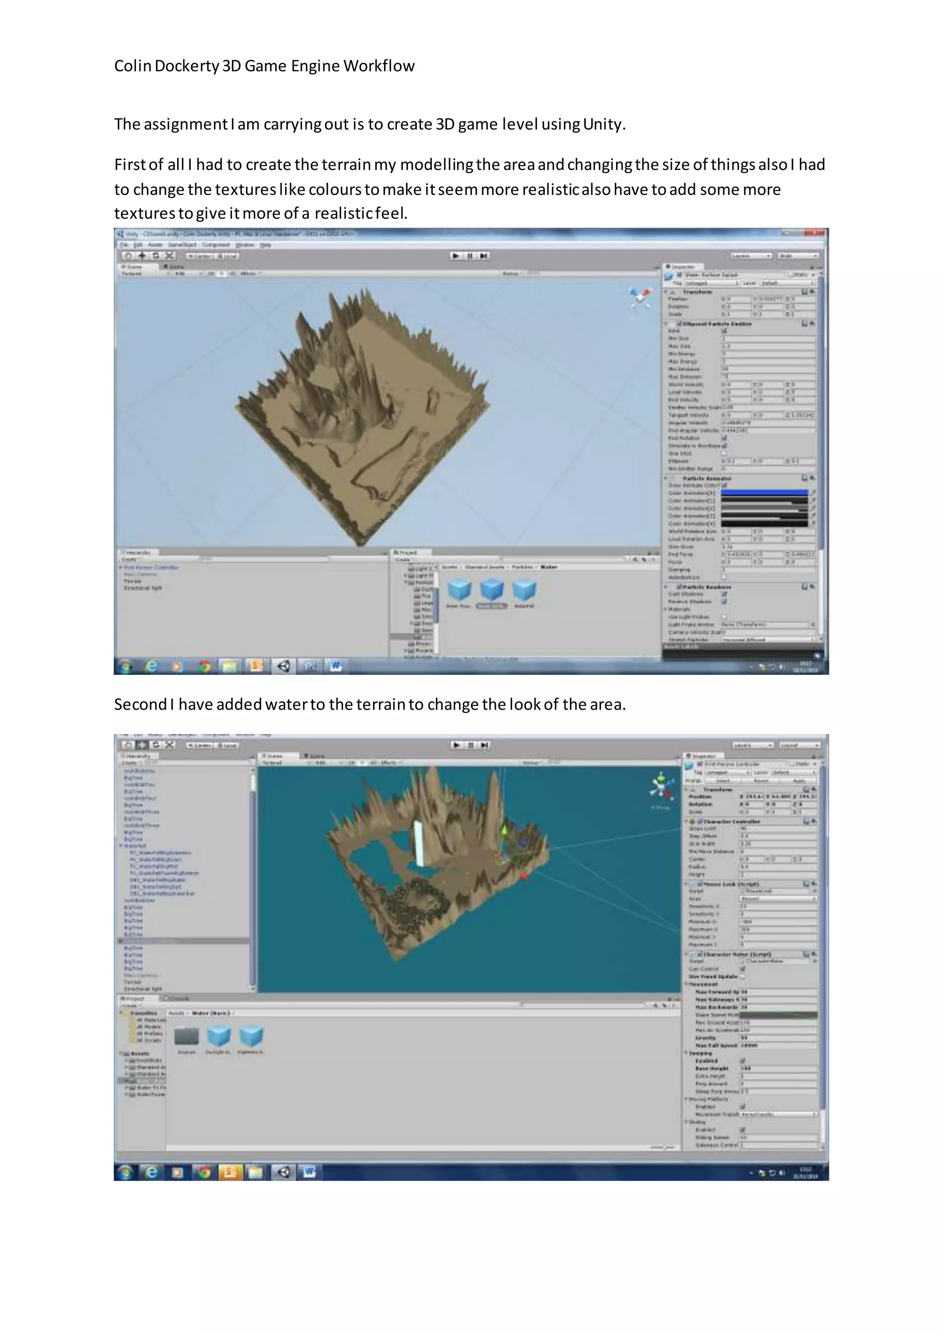The image size is (943, 1334).
Task: Open Color Animation[4] swatch
Action: tap(764, 523)
